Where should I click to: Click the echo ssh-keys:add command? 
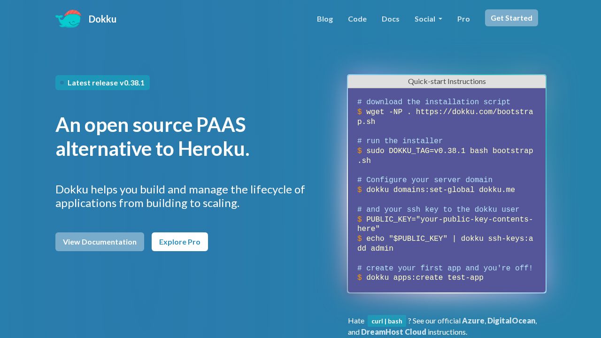click(x=445, y=244)
